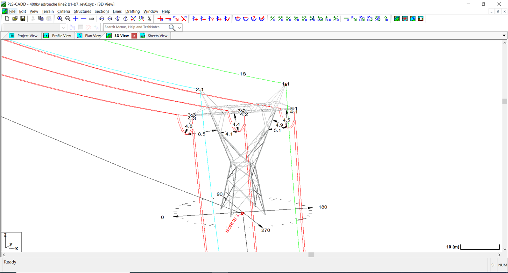Click the new blank document icon
The image size is (508, 273).
click(x=7, y=19)
